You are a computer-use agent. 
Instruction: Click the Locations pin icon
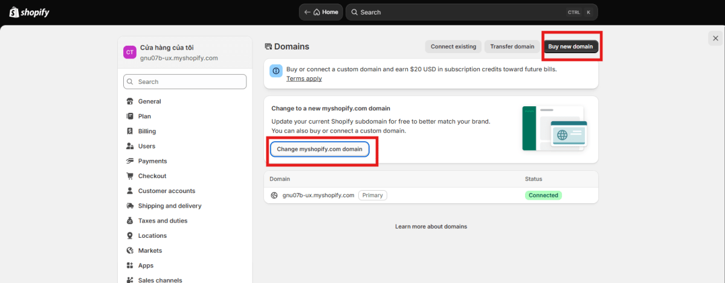pyautogui.click(x=130, y=236)
